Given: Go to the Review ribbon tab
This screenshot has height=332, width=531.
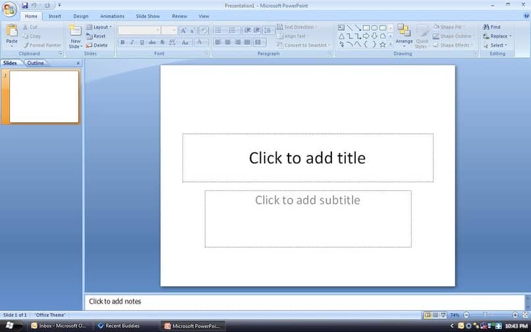Looking at the screenshot, I should click(179, 16).
